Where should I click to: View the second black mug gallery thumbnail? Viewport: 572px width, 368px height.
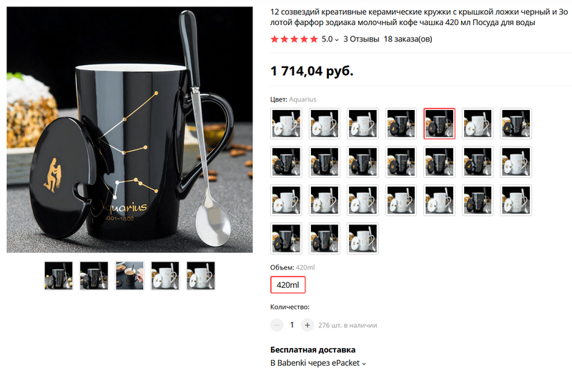pyautogui.click(x=94, y=275)
